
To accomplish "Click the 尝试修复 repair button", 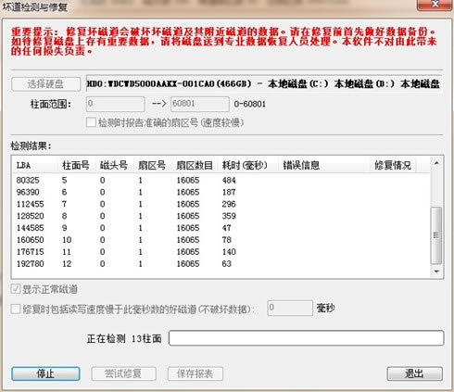I will [x=123, y=373].
